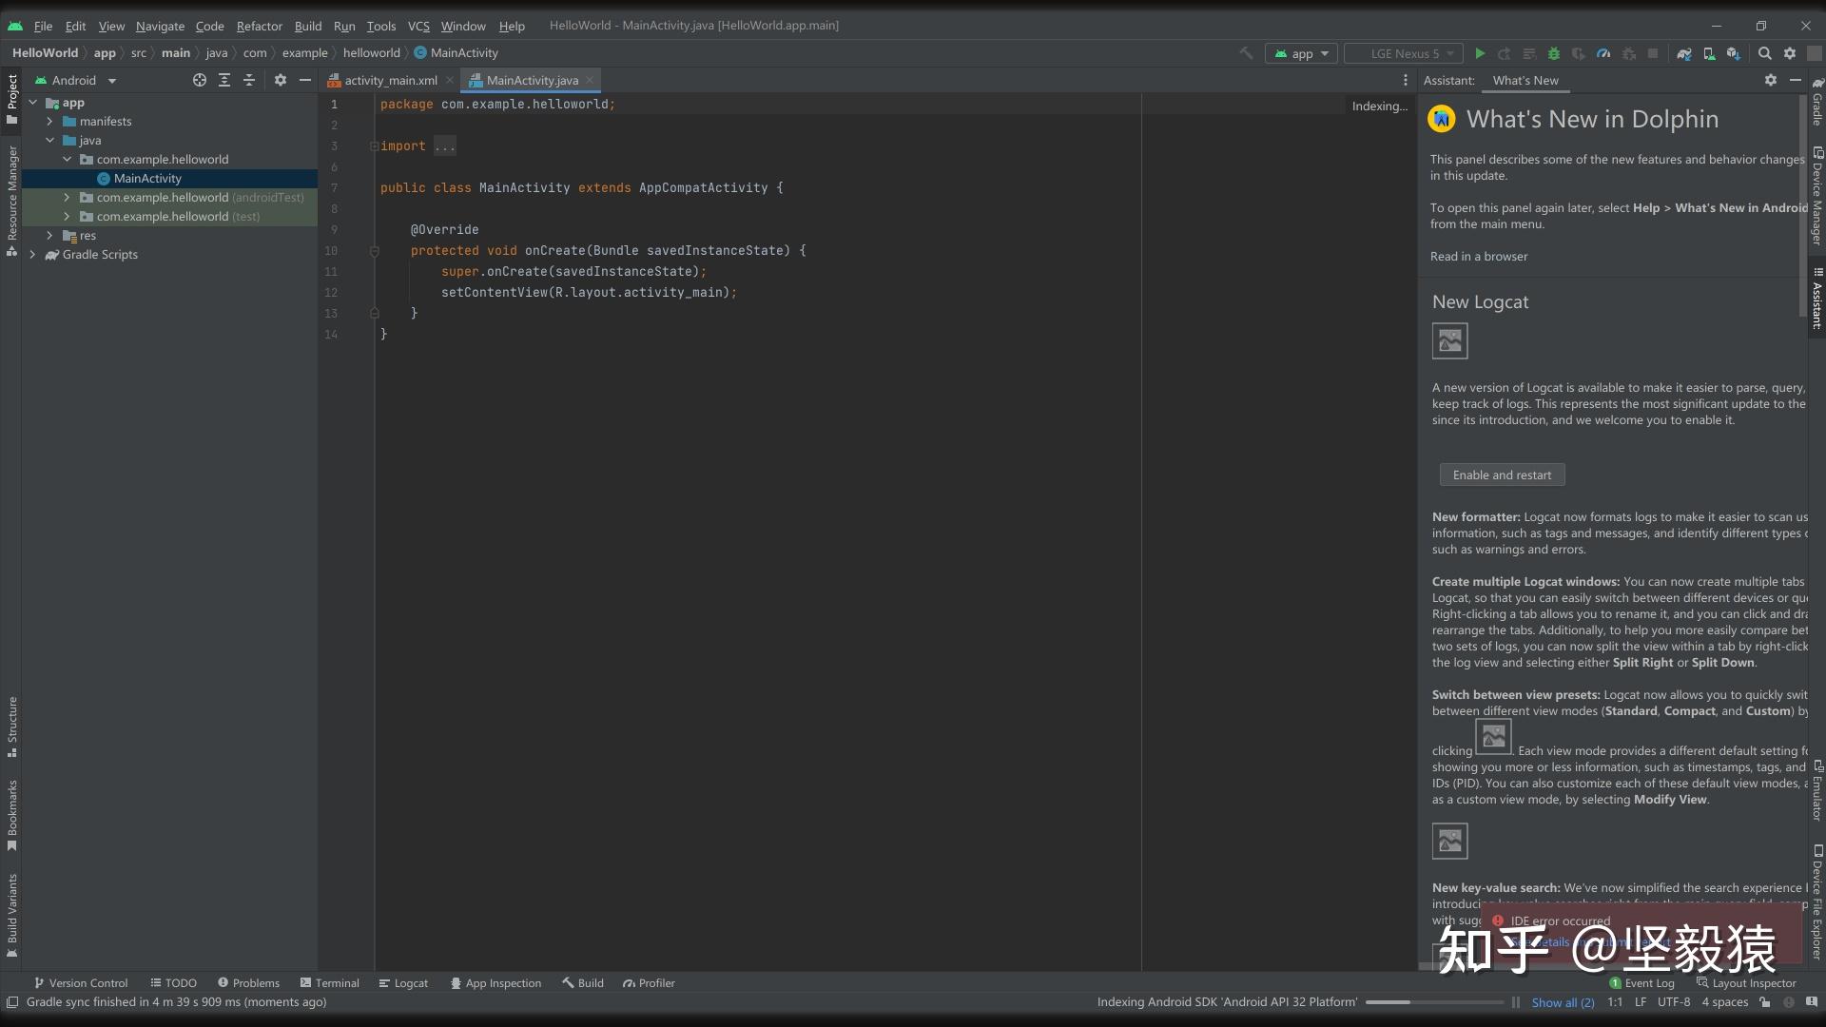This screenshot has width=1826, height=1027.
Task: Expand the com.example.helloworld androidTest folder
Action: [x=67, y=196]
